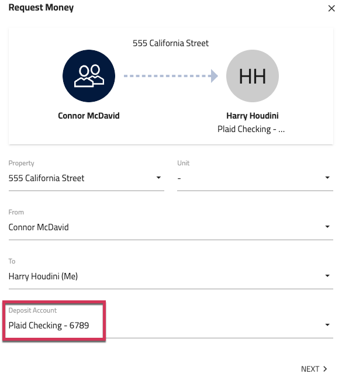Screen dimensions: 342x381
Task: Click the truncated Plaid Checking text in card
Action: point(251,129)
